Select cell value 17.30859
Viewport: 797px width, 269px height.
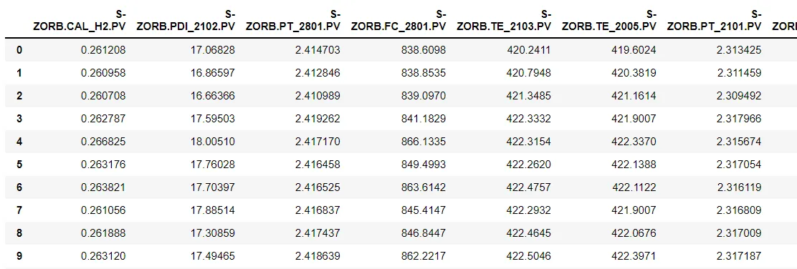(213, 233)
